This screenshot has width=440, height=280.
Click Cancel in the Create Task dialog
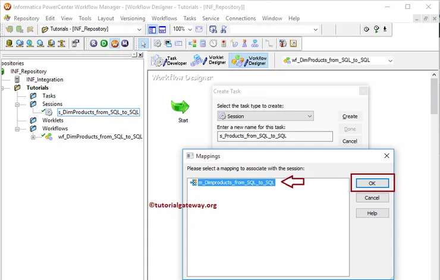pos(350,141)
